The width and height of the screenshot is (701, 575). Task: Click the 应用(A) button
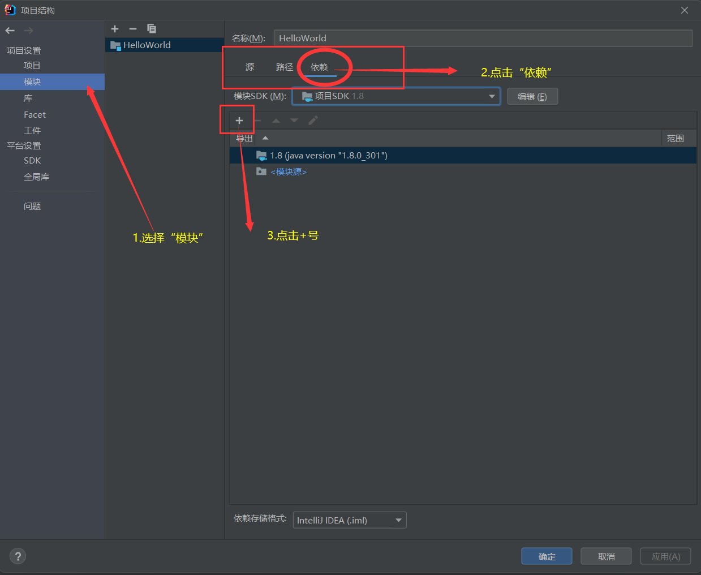point(666,556)
